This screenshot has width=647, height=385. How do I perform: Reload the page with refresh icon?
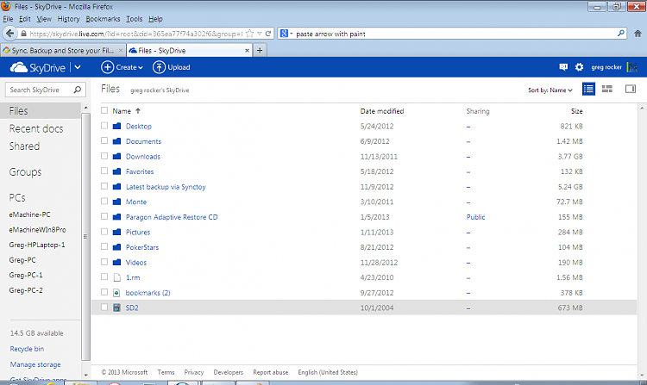[x=268, y=34]
